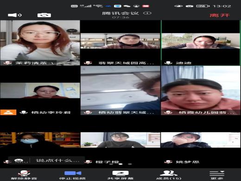Switch camera with the flip icon

44,15
